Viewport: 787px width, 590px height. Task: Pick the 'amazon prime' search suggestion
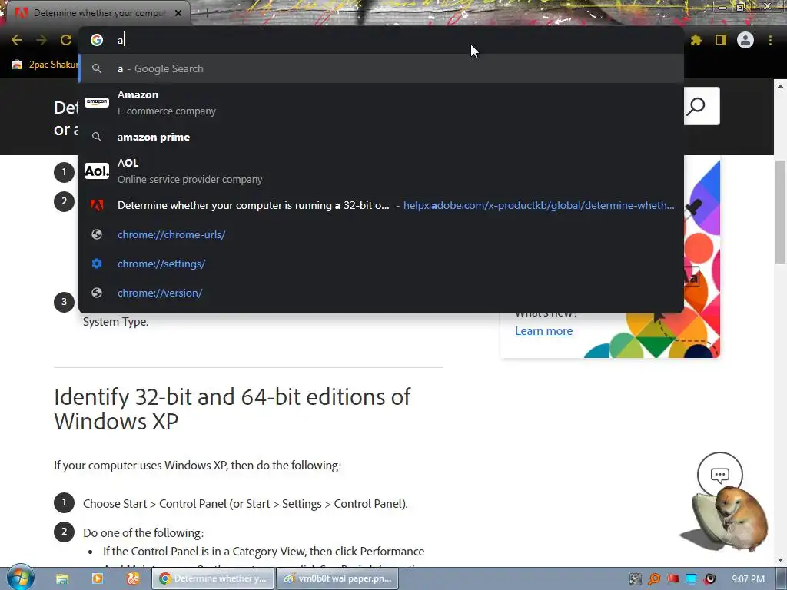pos(381,137)
